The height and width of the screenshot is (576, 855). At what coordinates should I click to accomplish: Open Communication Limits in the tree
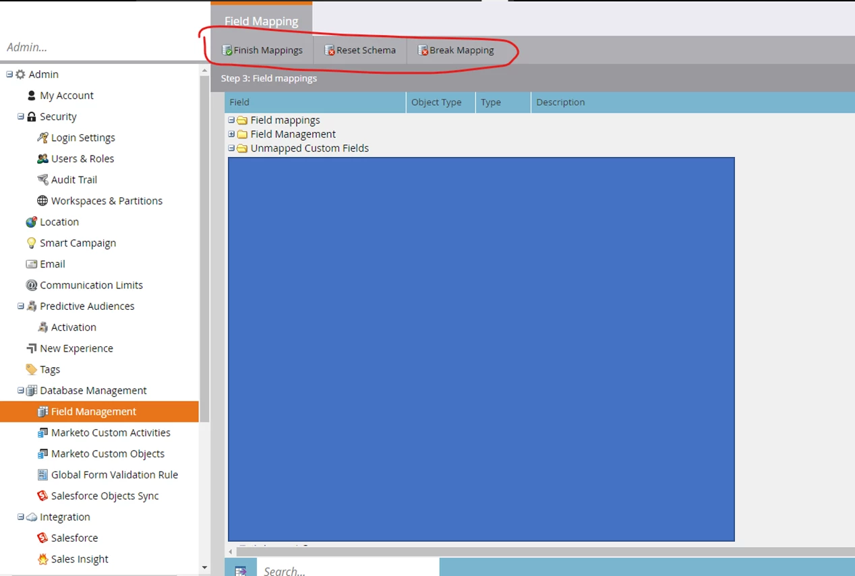coord(91,285)
